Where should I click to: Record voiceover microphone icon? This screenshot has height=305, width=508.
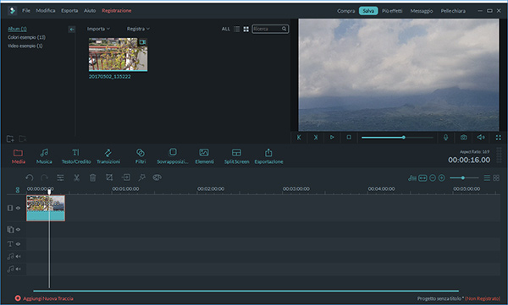coord(446,138)
